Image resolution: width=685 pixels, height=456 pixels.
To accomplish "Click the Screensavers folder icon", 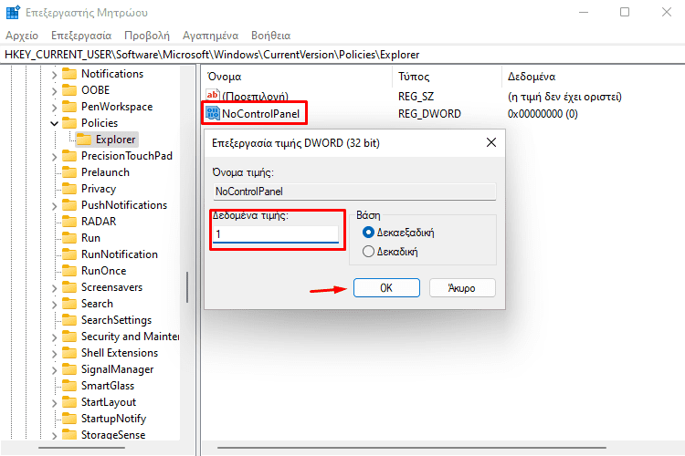I will point(69,287).
